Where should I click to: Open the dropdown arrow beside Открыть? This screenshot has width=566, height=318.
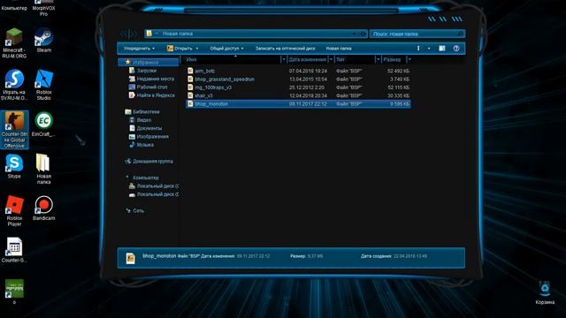point(197,49)
